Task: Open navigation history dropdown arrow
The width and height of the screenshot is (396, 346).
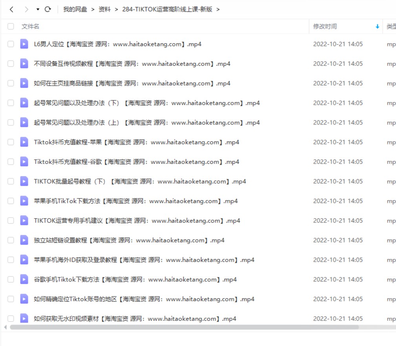Action: pos(38,9)
